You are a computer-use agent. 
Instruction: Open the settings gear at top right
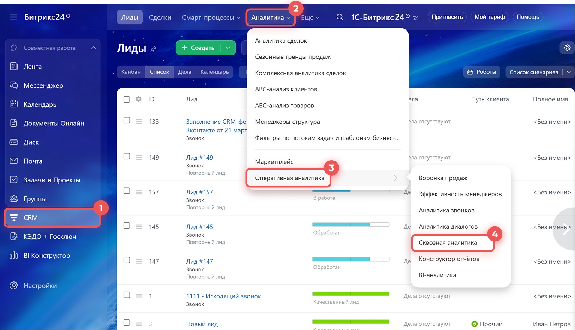(x=567, y=48)
